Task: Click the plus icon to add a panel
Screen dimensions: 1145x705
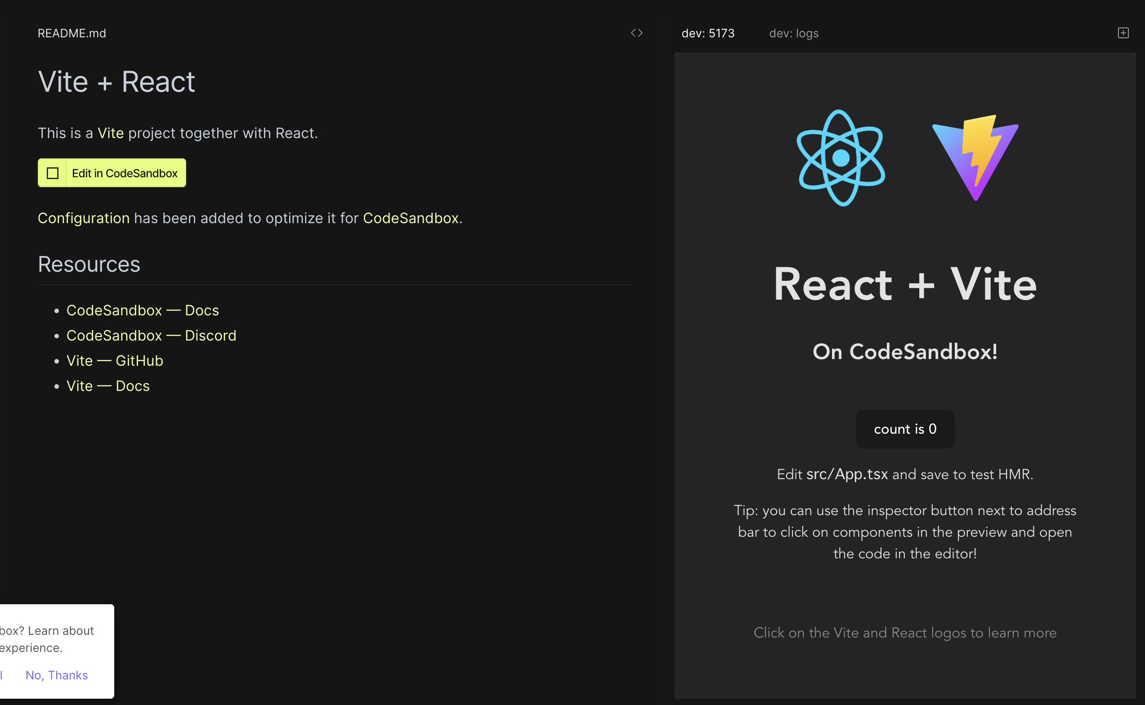Action: (x=1123, y=33)
